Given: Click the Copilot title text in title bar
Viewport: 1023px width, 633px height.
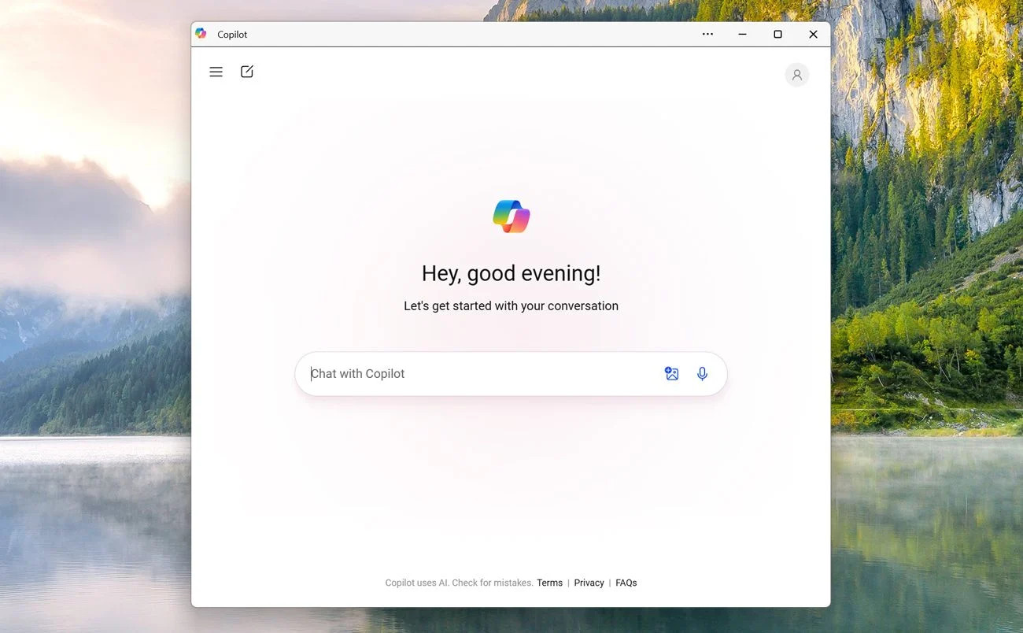Looking at the screenshot, I should [x=232, y=35].
